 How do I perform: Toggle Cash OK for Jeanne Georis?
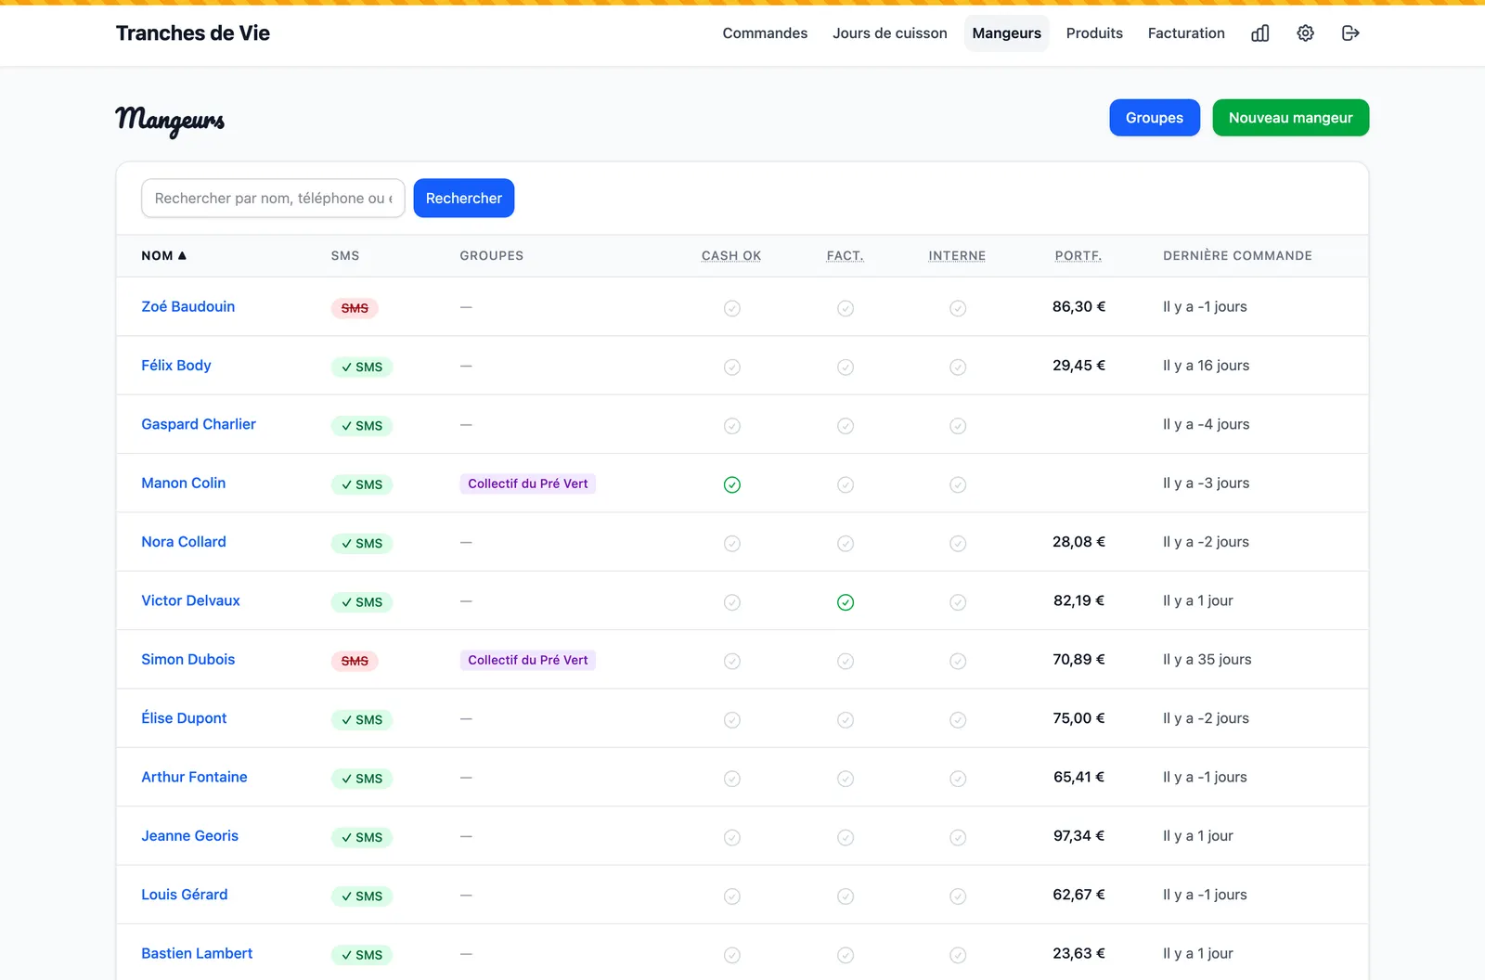[732, 837]
